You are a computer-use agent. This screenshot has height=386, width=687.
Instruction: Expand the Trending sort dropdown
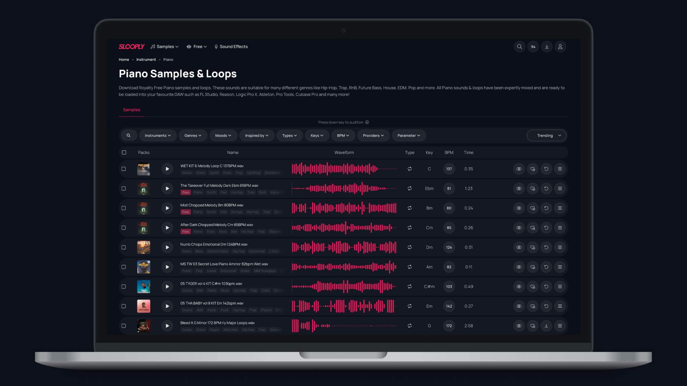[546, 135]
